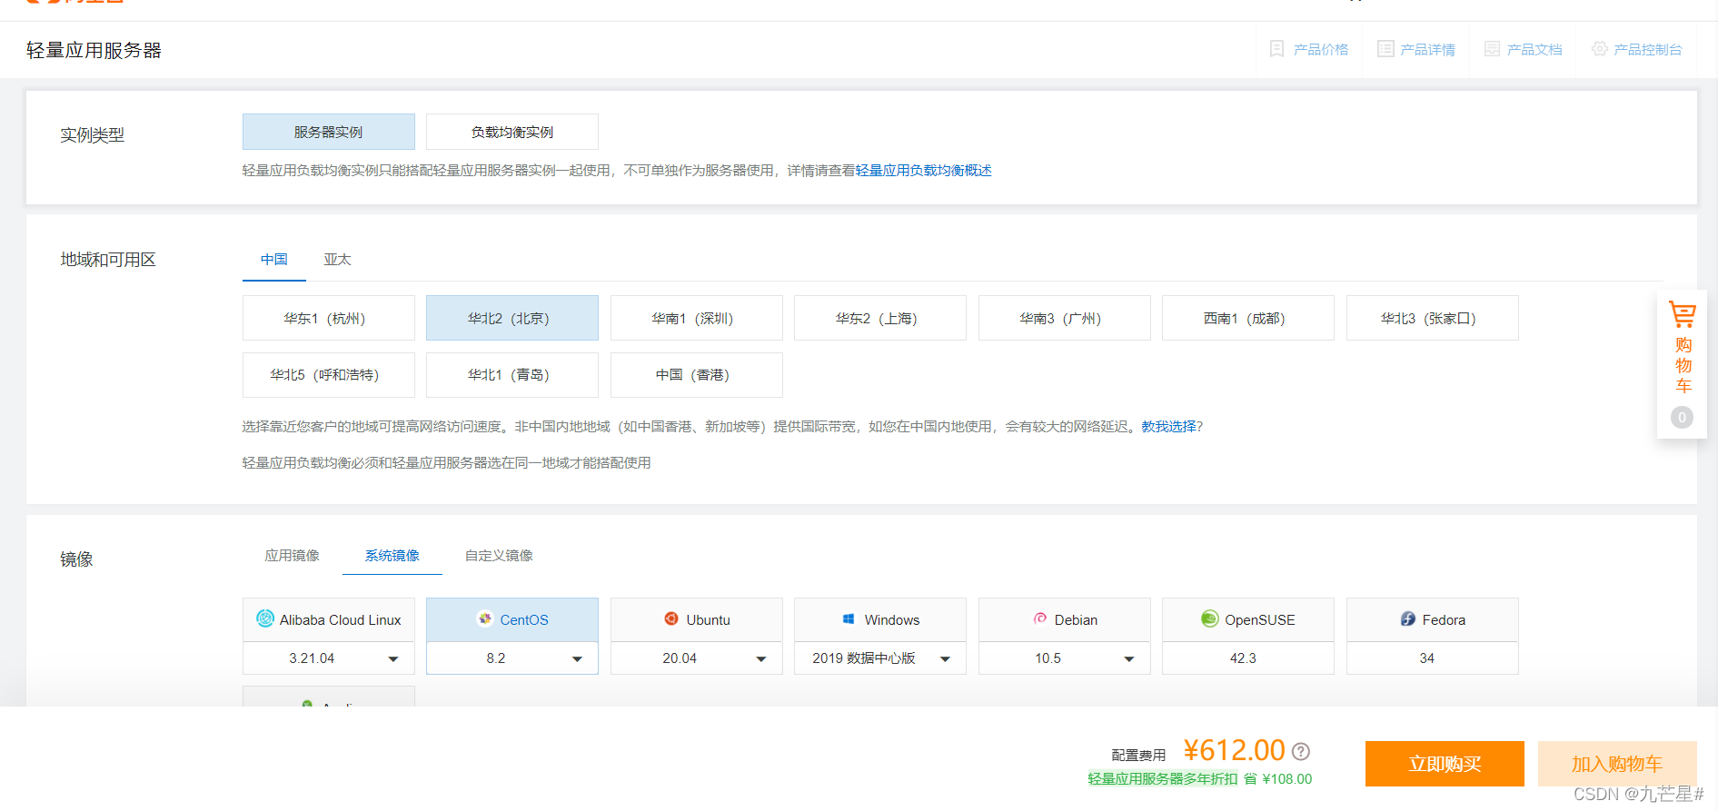Screen dimensions: 1718x811
Task: Choose region 中国 (香港)
Action: point(697,375)
